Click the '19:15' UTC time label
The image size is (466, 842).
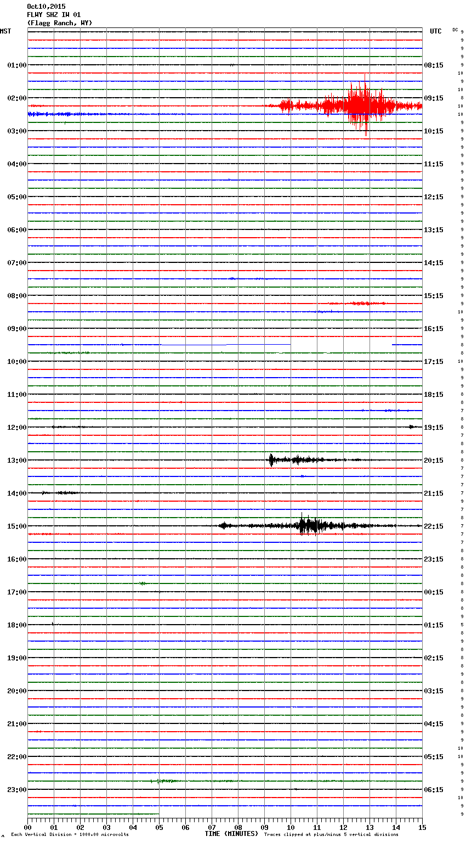(x=434, y=427)
